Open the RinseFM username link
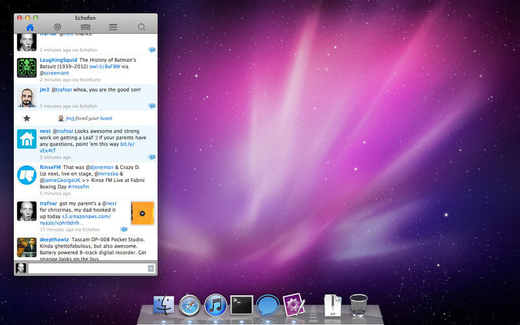 click(x=50, y=168)
